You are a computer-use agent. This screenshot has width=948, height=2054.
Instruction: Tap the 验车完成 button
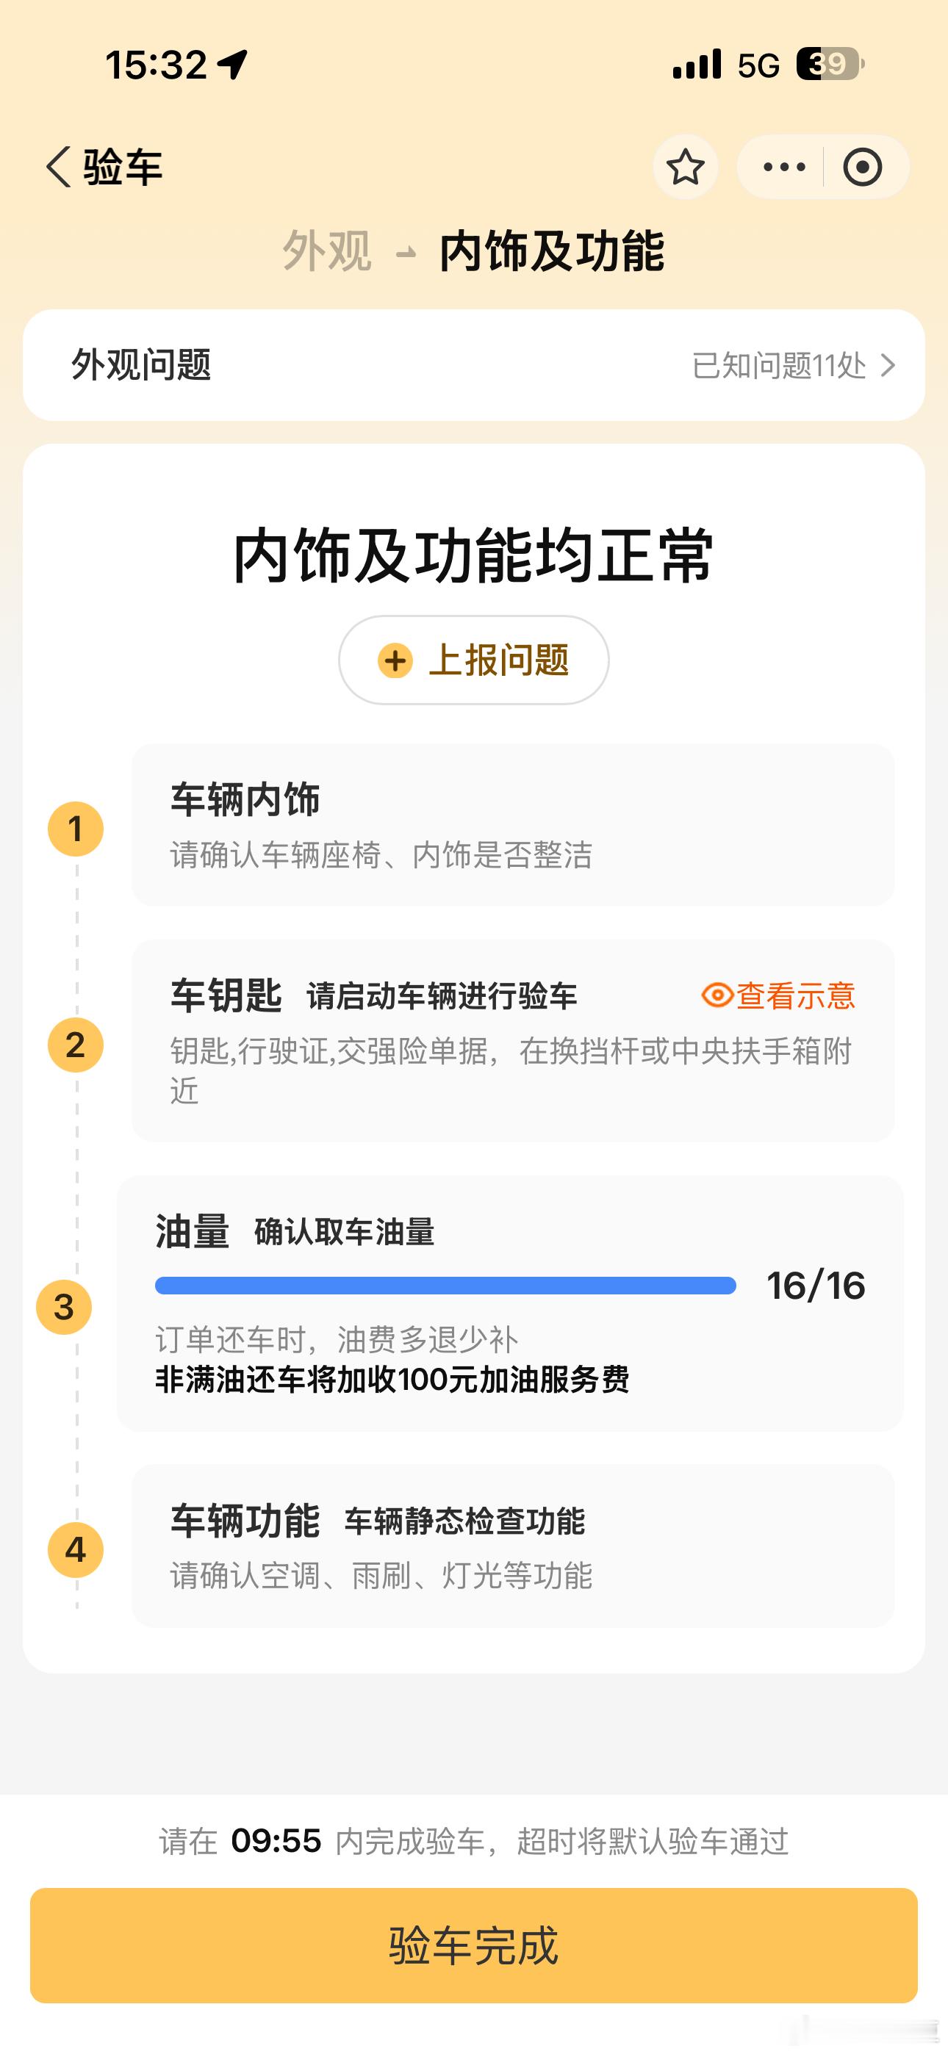point(474,1945)
